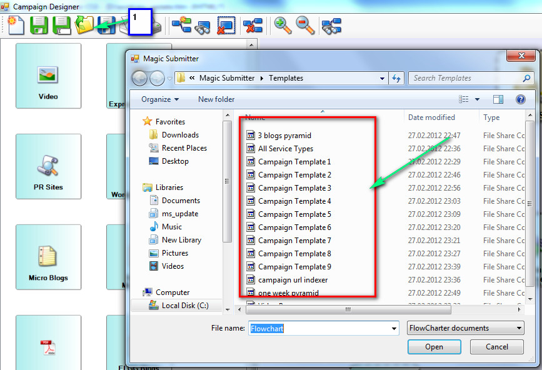The height and width of the screenshot is (370, 542).
Task: Open recent locations dropdown arrow
Action: click(x=169, y=78)
